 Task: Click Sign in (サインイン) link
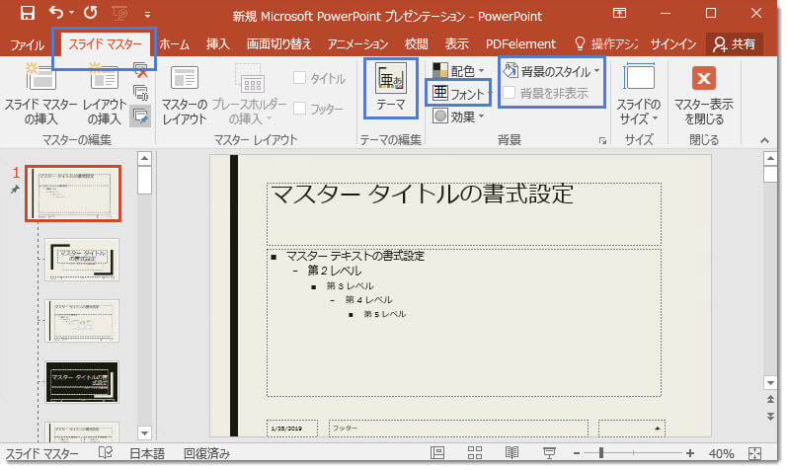click(672, 44)
